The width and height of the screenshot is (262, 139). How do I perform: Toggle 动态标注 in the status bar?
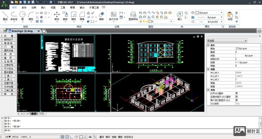(128, 137)
